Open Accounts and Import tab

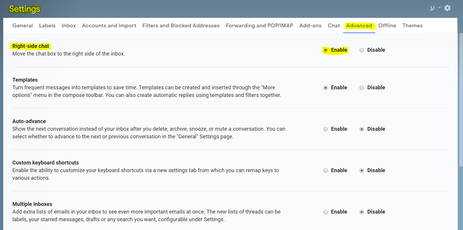109,26
